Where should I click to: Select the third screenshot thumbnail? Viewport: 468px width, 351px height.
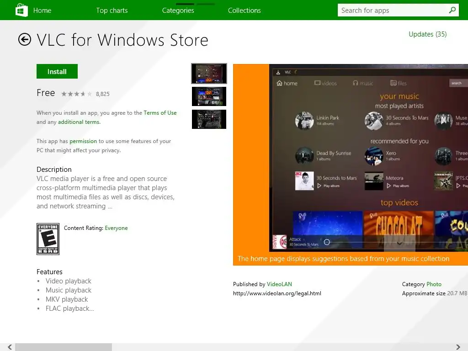209,119
